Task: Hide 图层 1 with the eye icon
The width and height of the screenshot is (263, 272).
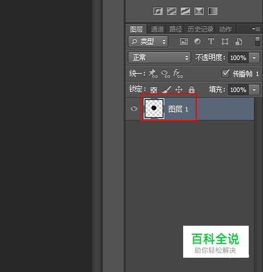Action: pyautogui.click(x=134, y=109)
